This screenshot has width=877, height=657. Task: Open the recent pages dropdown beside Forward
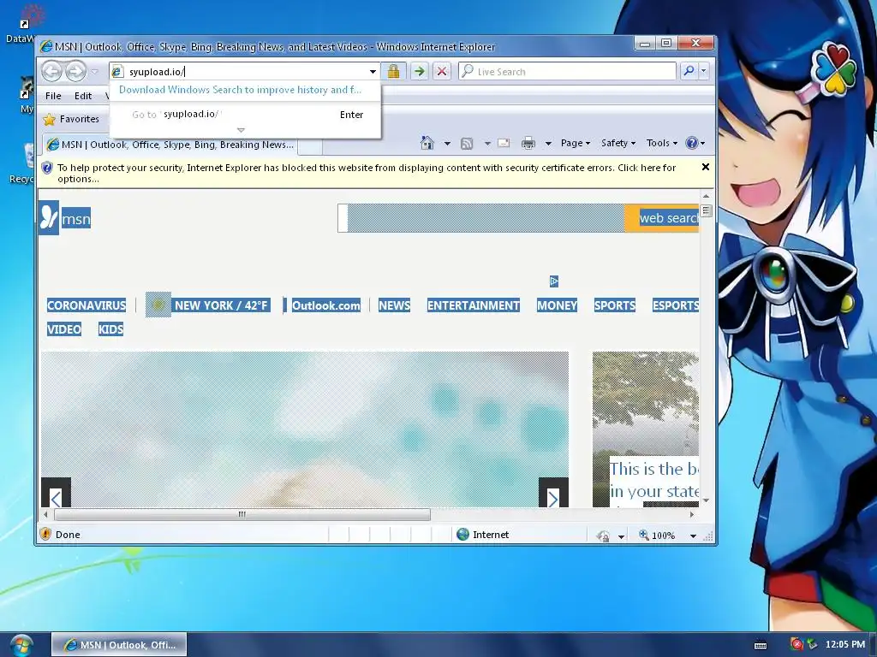coord(94,72)
